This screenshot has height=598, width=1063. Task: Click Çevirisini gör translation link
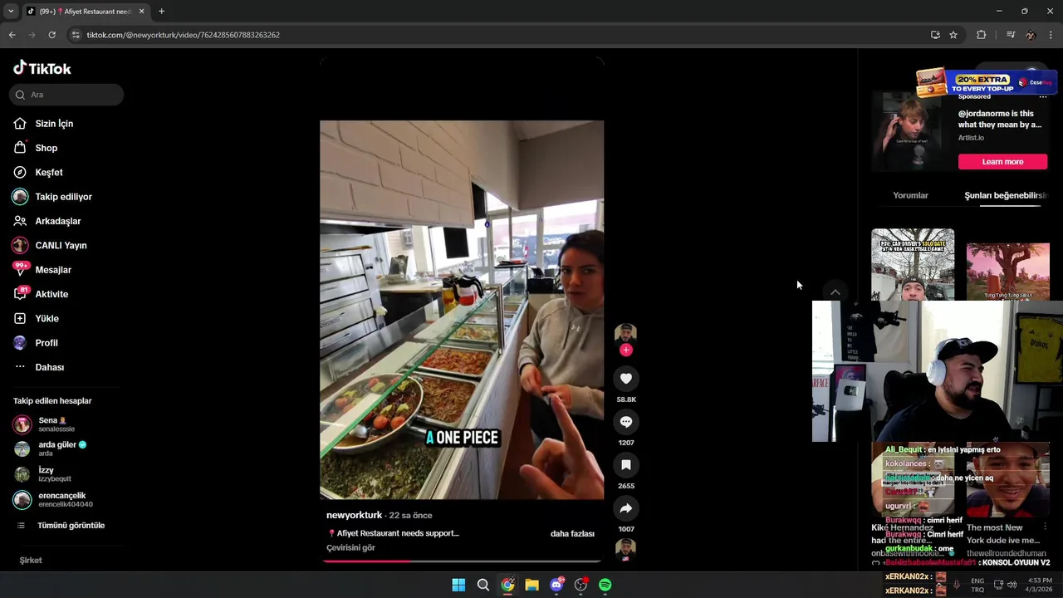pos(350,547)
